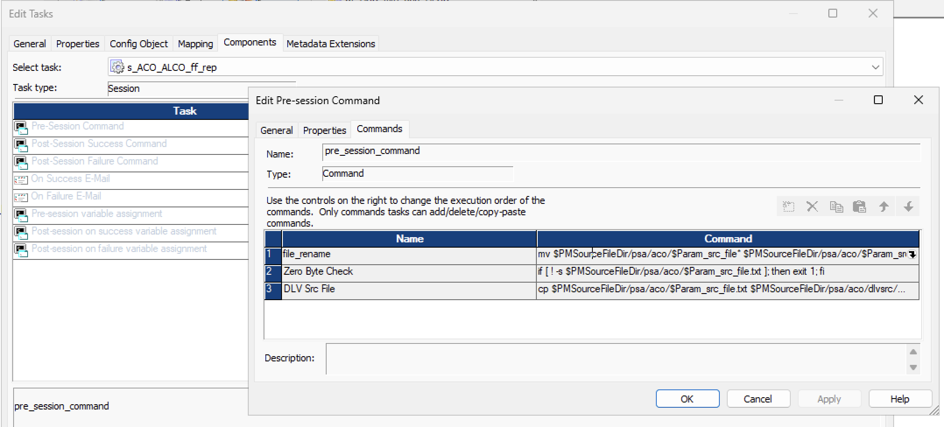Open the Metadata Extensions tab

331,44
